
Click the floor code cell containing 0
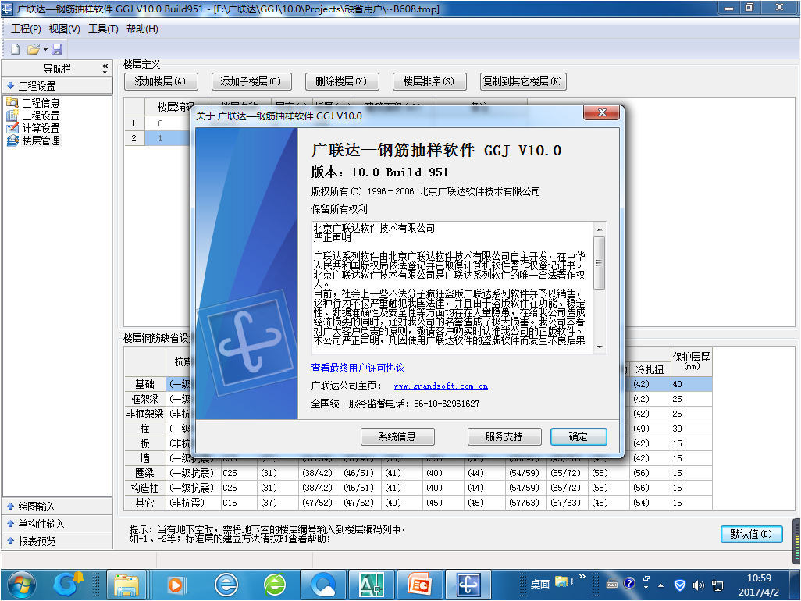pos(169,123)
